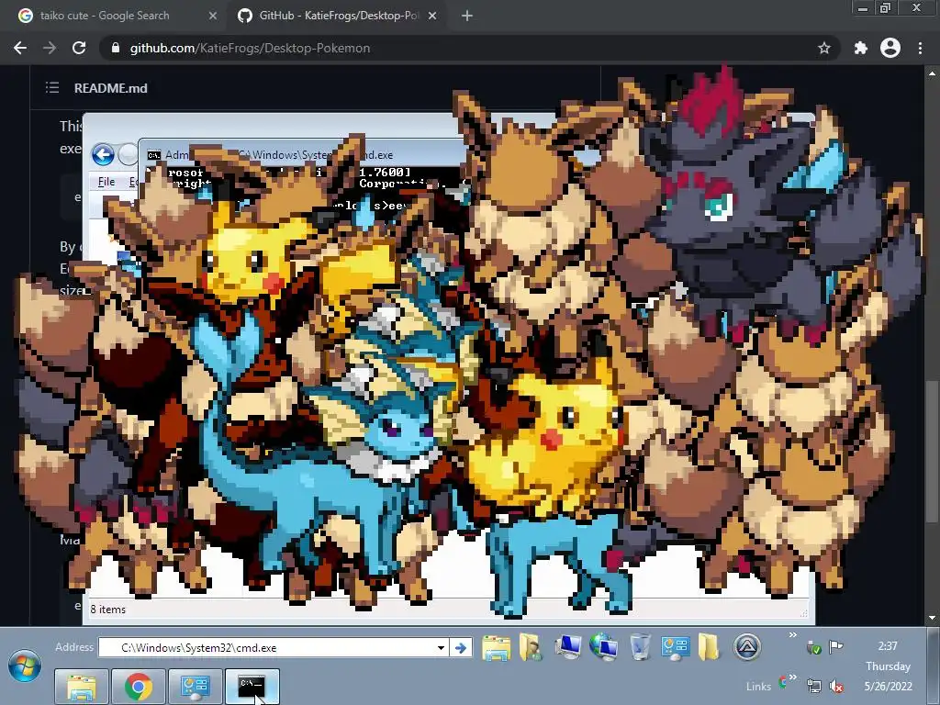The image size is (940, 705).
Task: Open the taskbar clock showing 2:37
Action: pyautogui.click(x=888, y=666)
